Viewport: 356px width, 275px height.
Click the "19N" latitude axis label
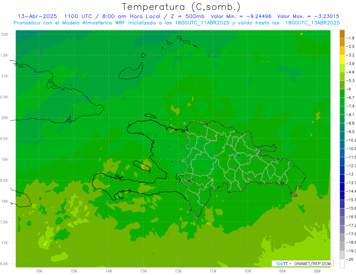(x=5, y=160)
